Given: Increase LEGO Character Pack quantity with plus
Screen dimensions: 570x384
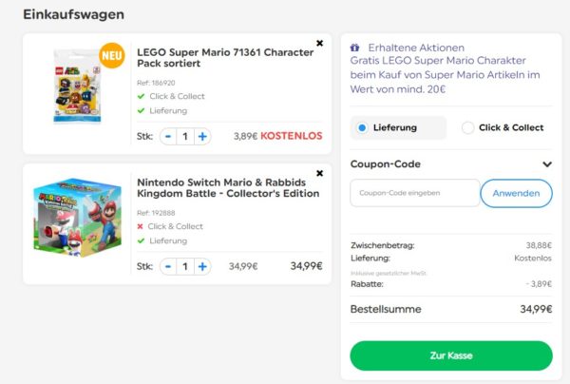Looking at the screenshot, I should click(x=202, y=136).
